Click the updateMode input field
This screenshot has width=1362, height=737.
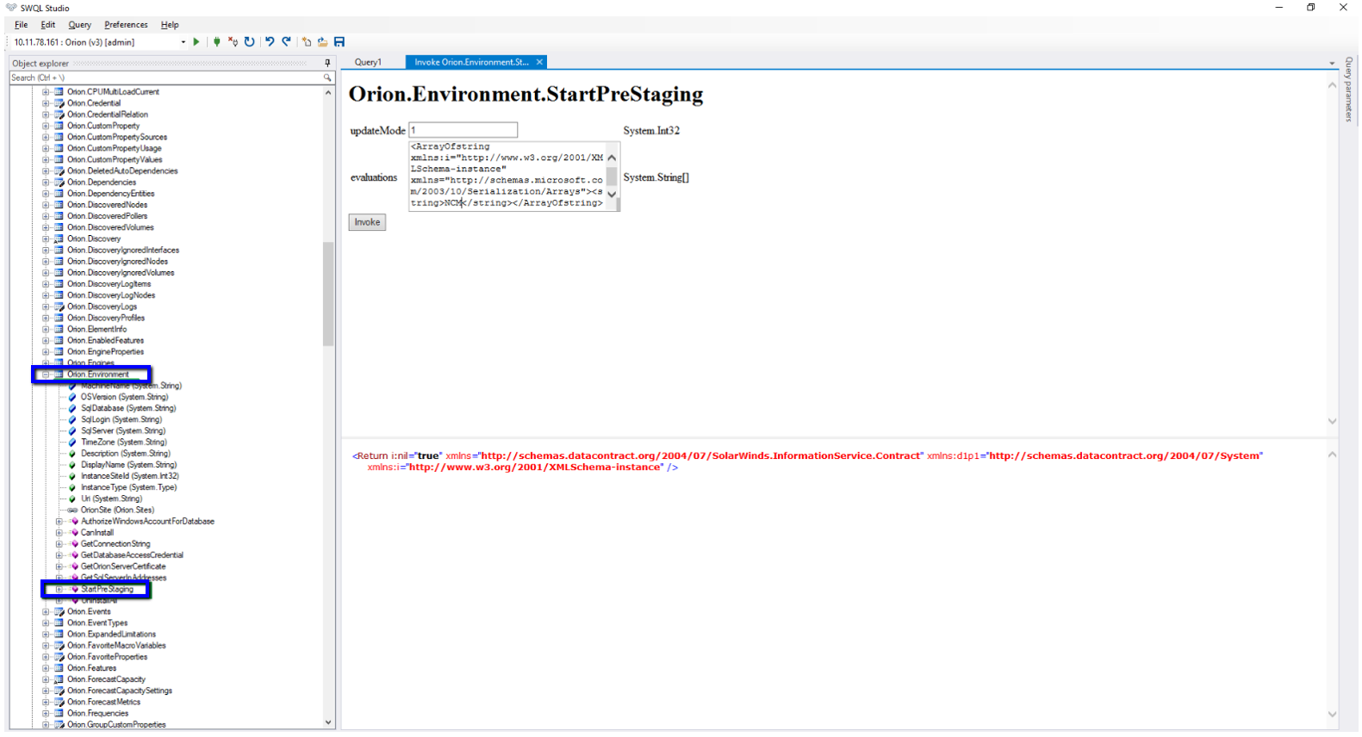(463, 130)
